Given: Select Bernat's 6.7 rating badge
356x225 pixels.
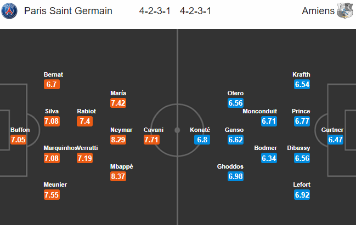Looking at the screenshot, I should point(52,84).
